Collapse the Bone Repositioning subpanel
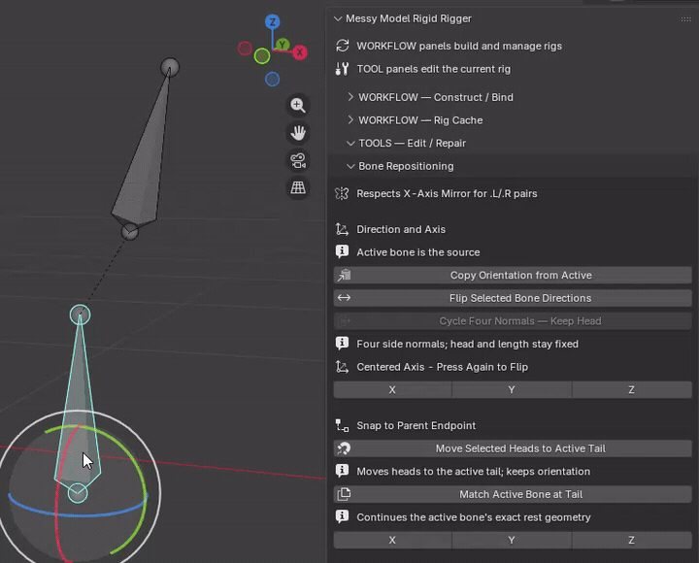 coord(350,166)
